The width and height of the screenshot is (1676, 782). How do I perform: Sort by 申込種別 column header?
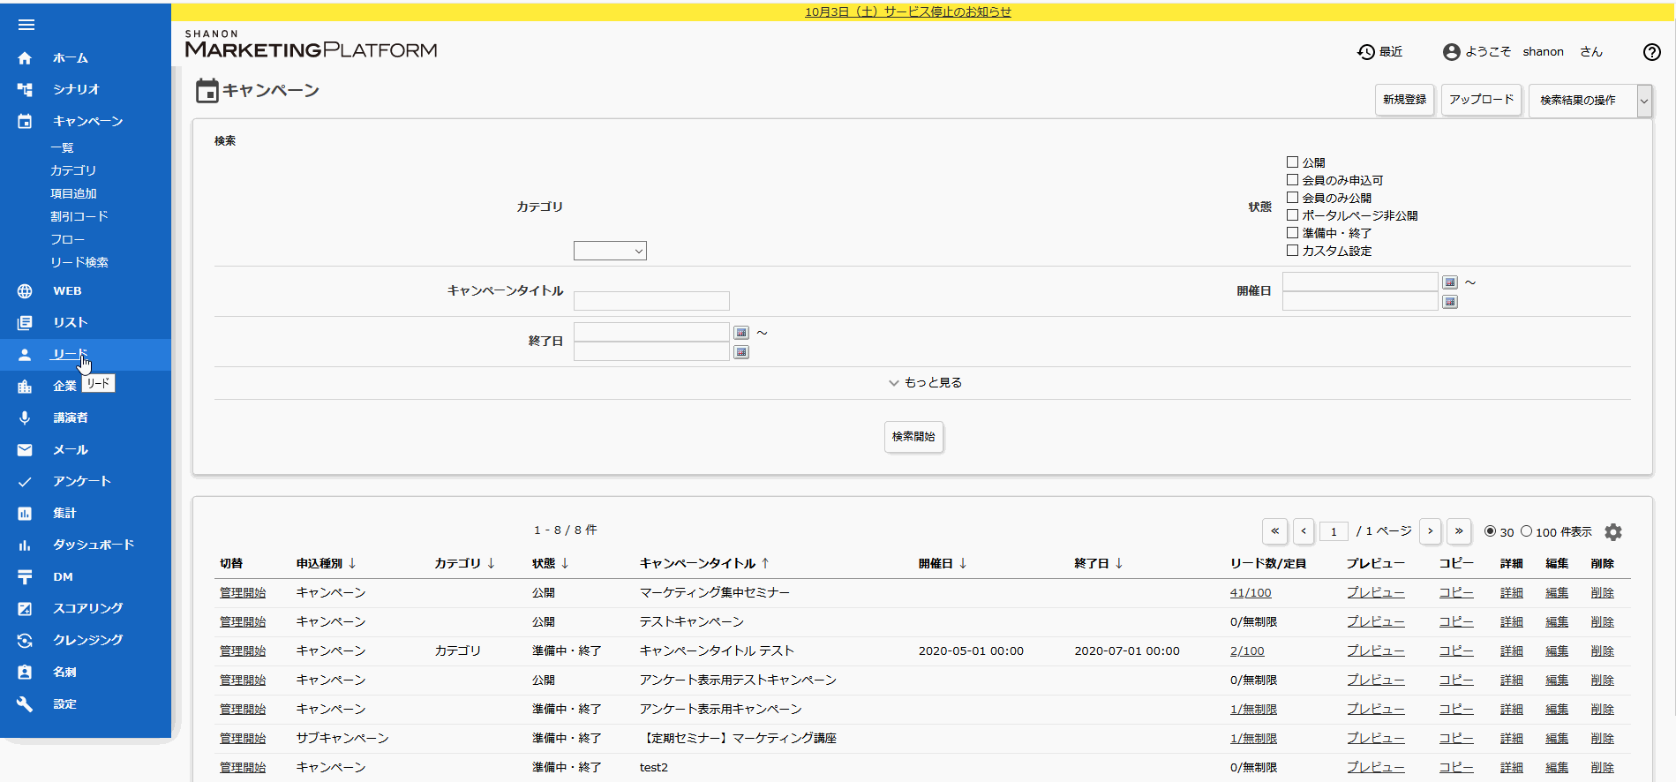point(327,563)
